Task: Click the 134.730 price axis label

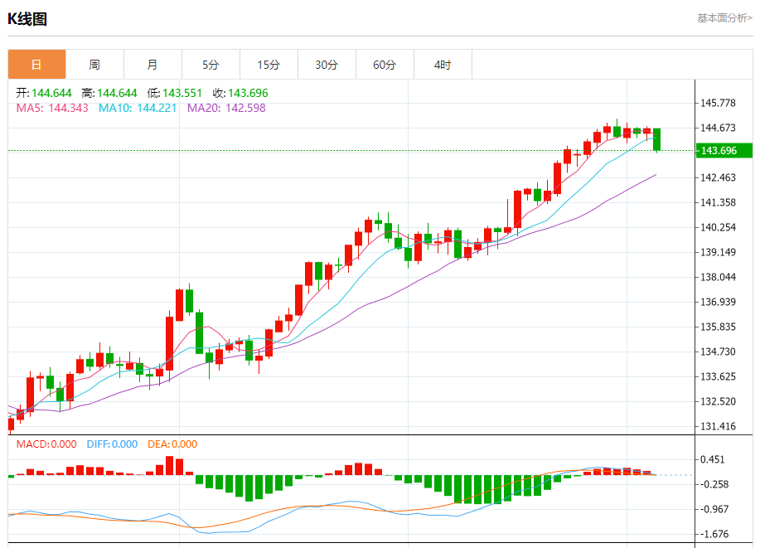Action: [718, 352]
